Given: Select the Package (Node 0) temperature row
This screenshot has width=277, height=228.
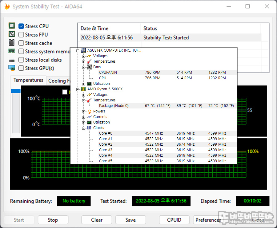Looking at the screenshot, I should [167, 106].
